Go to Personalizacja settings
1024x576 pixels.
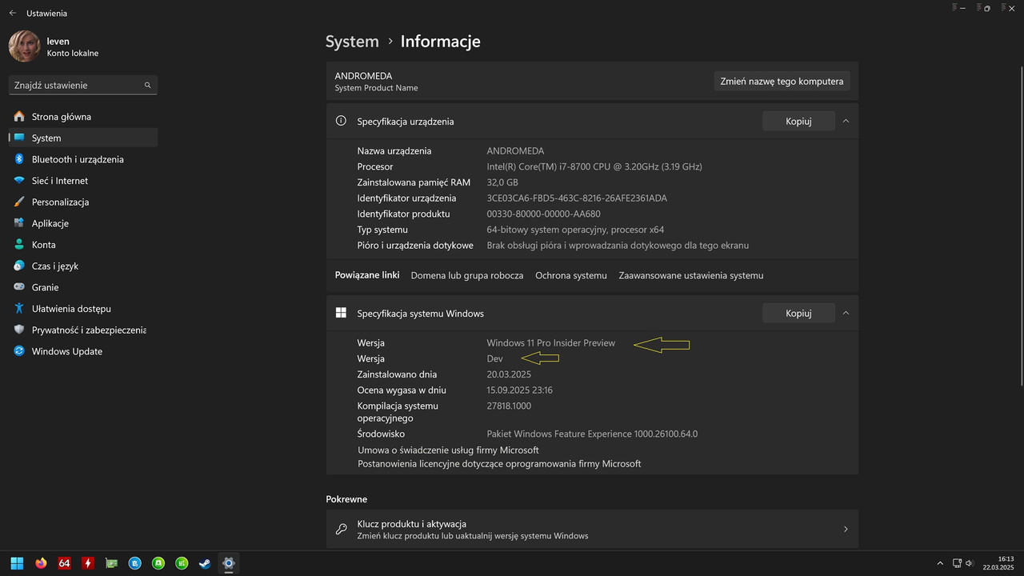(83, 202)
